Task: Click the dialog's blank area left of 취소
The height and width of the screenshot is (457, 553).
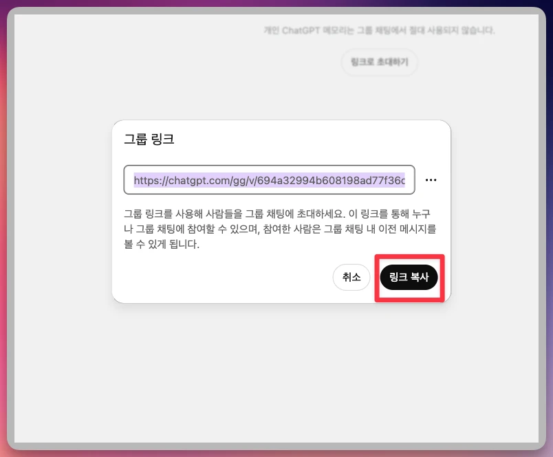Action: (x=220, y=277)
